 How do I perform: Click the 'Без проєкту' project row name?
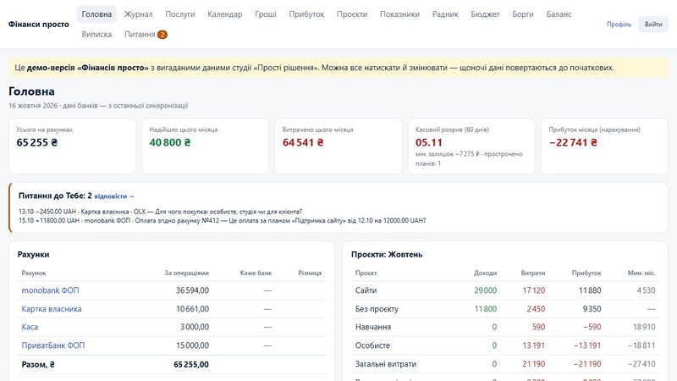click(377, 309)
